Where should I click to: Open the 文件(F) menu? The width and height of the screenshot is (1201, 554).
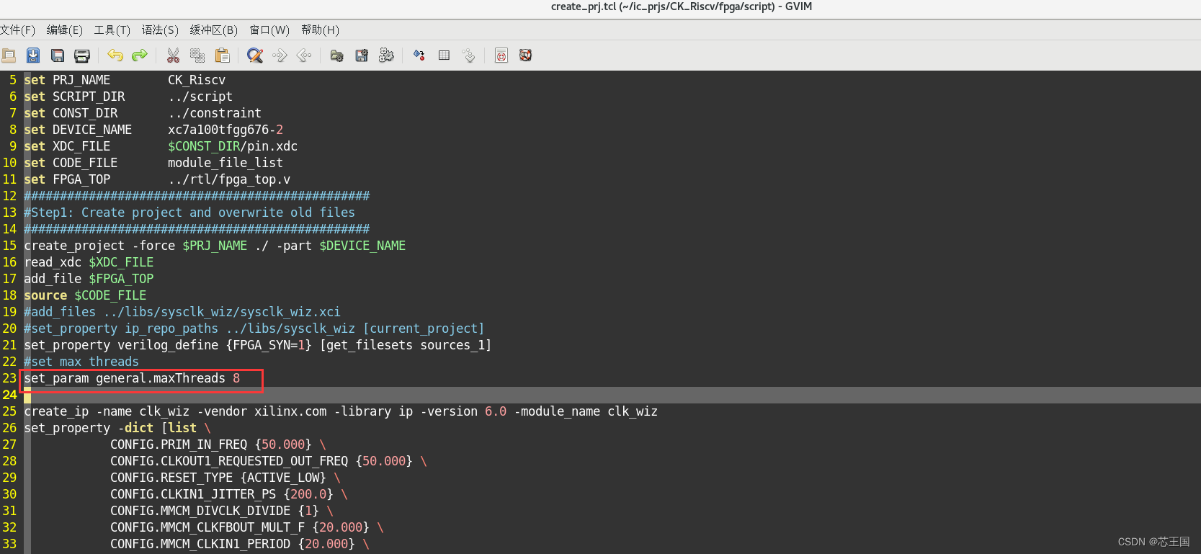tap(17, 30)
